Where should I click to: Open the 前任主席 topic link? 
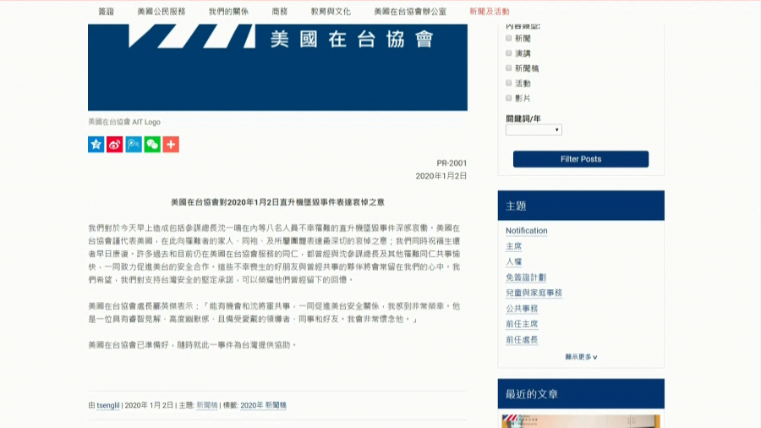[x=522, y=324]
